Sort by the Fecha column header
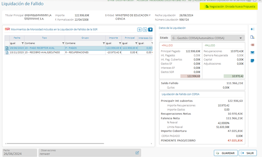 [x=17, y=38]
